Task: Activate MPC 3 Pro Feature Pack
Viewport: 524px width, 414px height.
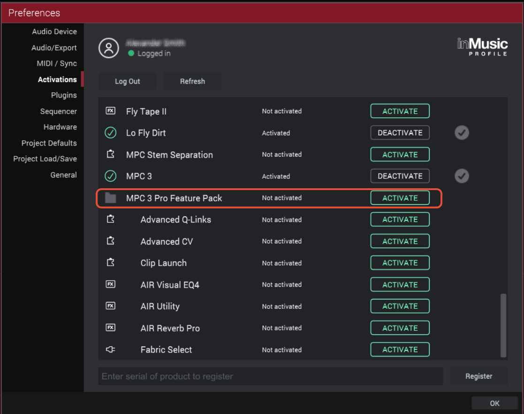Action: [400, 198]
